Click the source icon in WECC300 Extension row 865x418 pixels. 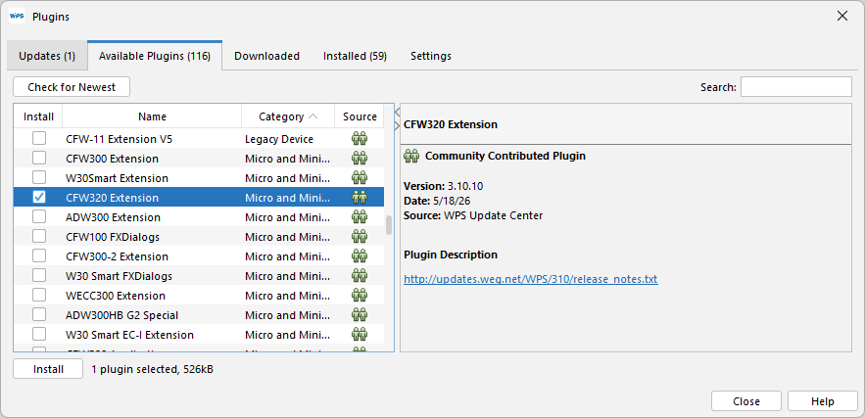[x=360, y=296]
